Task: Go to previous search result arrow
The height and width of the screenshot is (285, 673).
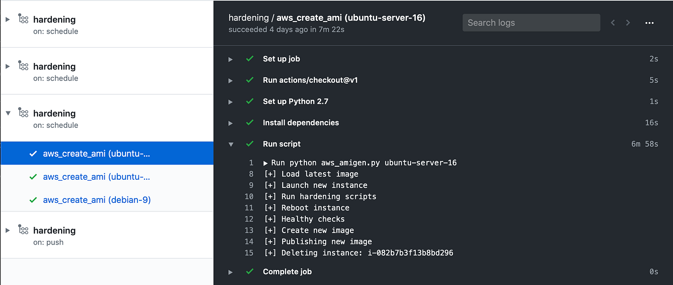Action: tap(612, 23)
